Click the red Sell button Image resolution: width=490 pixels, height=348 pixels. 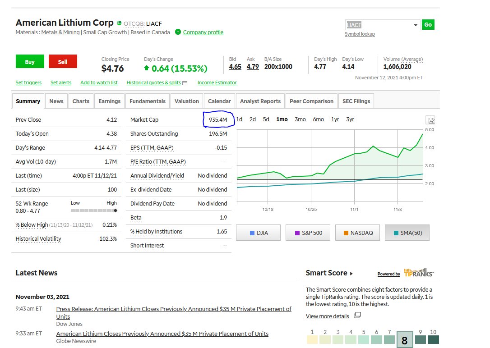(63, 61)
